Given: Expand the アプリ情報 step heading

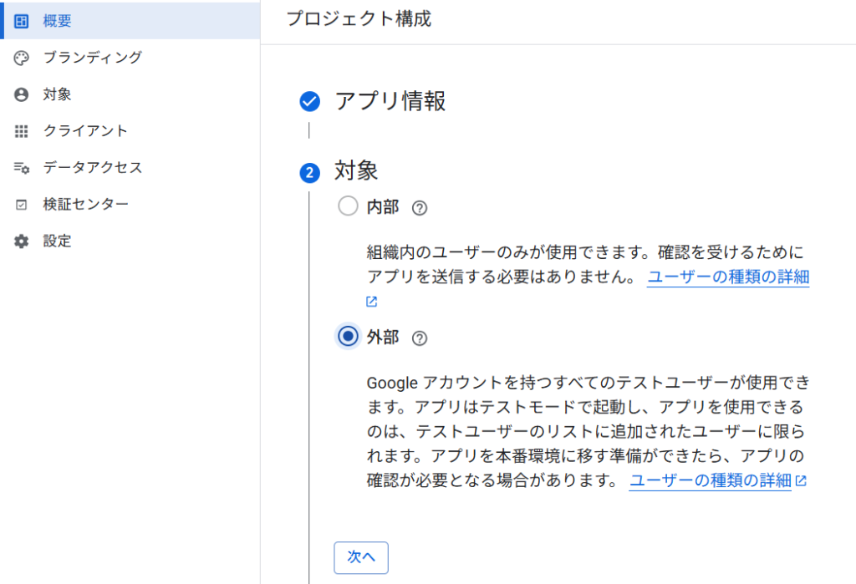Looking at the screenshot, I should click(x=390, y=101).
